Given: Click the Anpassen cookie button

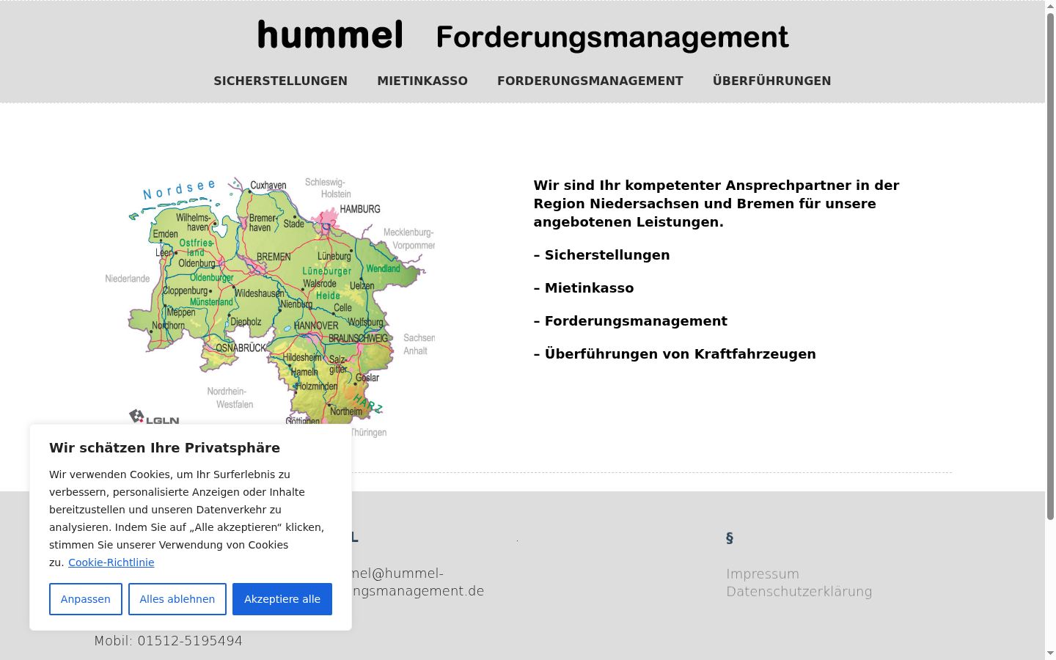Looking at the screenshot, I should (x=86, y=599).
